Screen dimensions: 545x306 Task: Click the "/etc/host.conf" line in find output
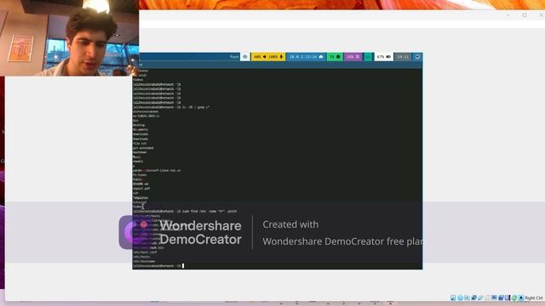(145, 252)
